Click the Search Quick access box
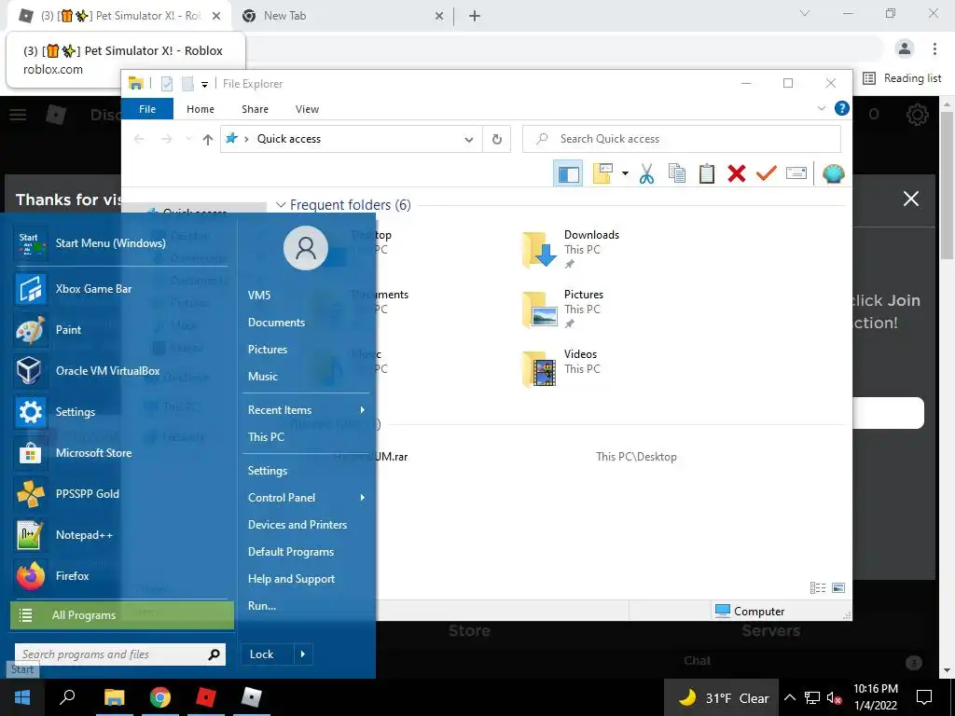The height and width of the screenshot is (716, 955). click(x=682, y=139)
